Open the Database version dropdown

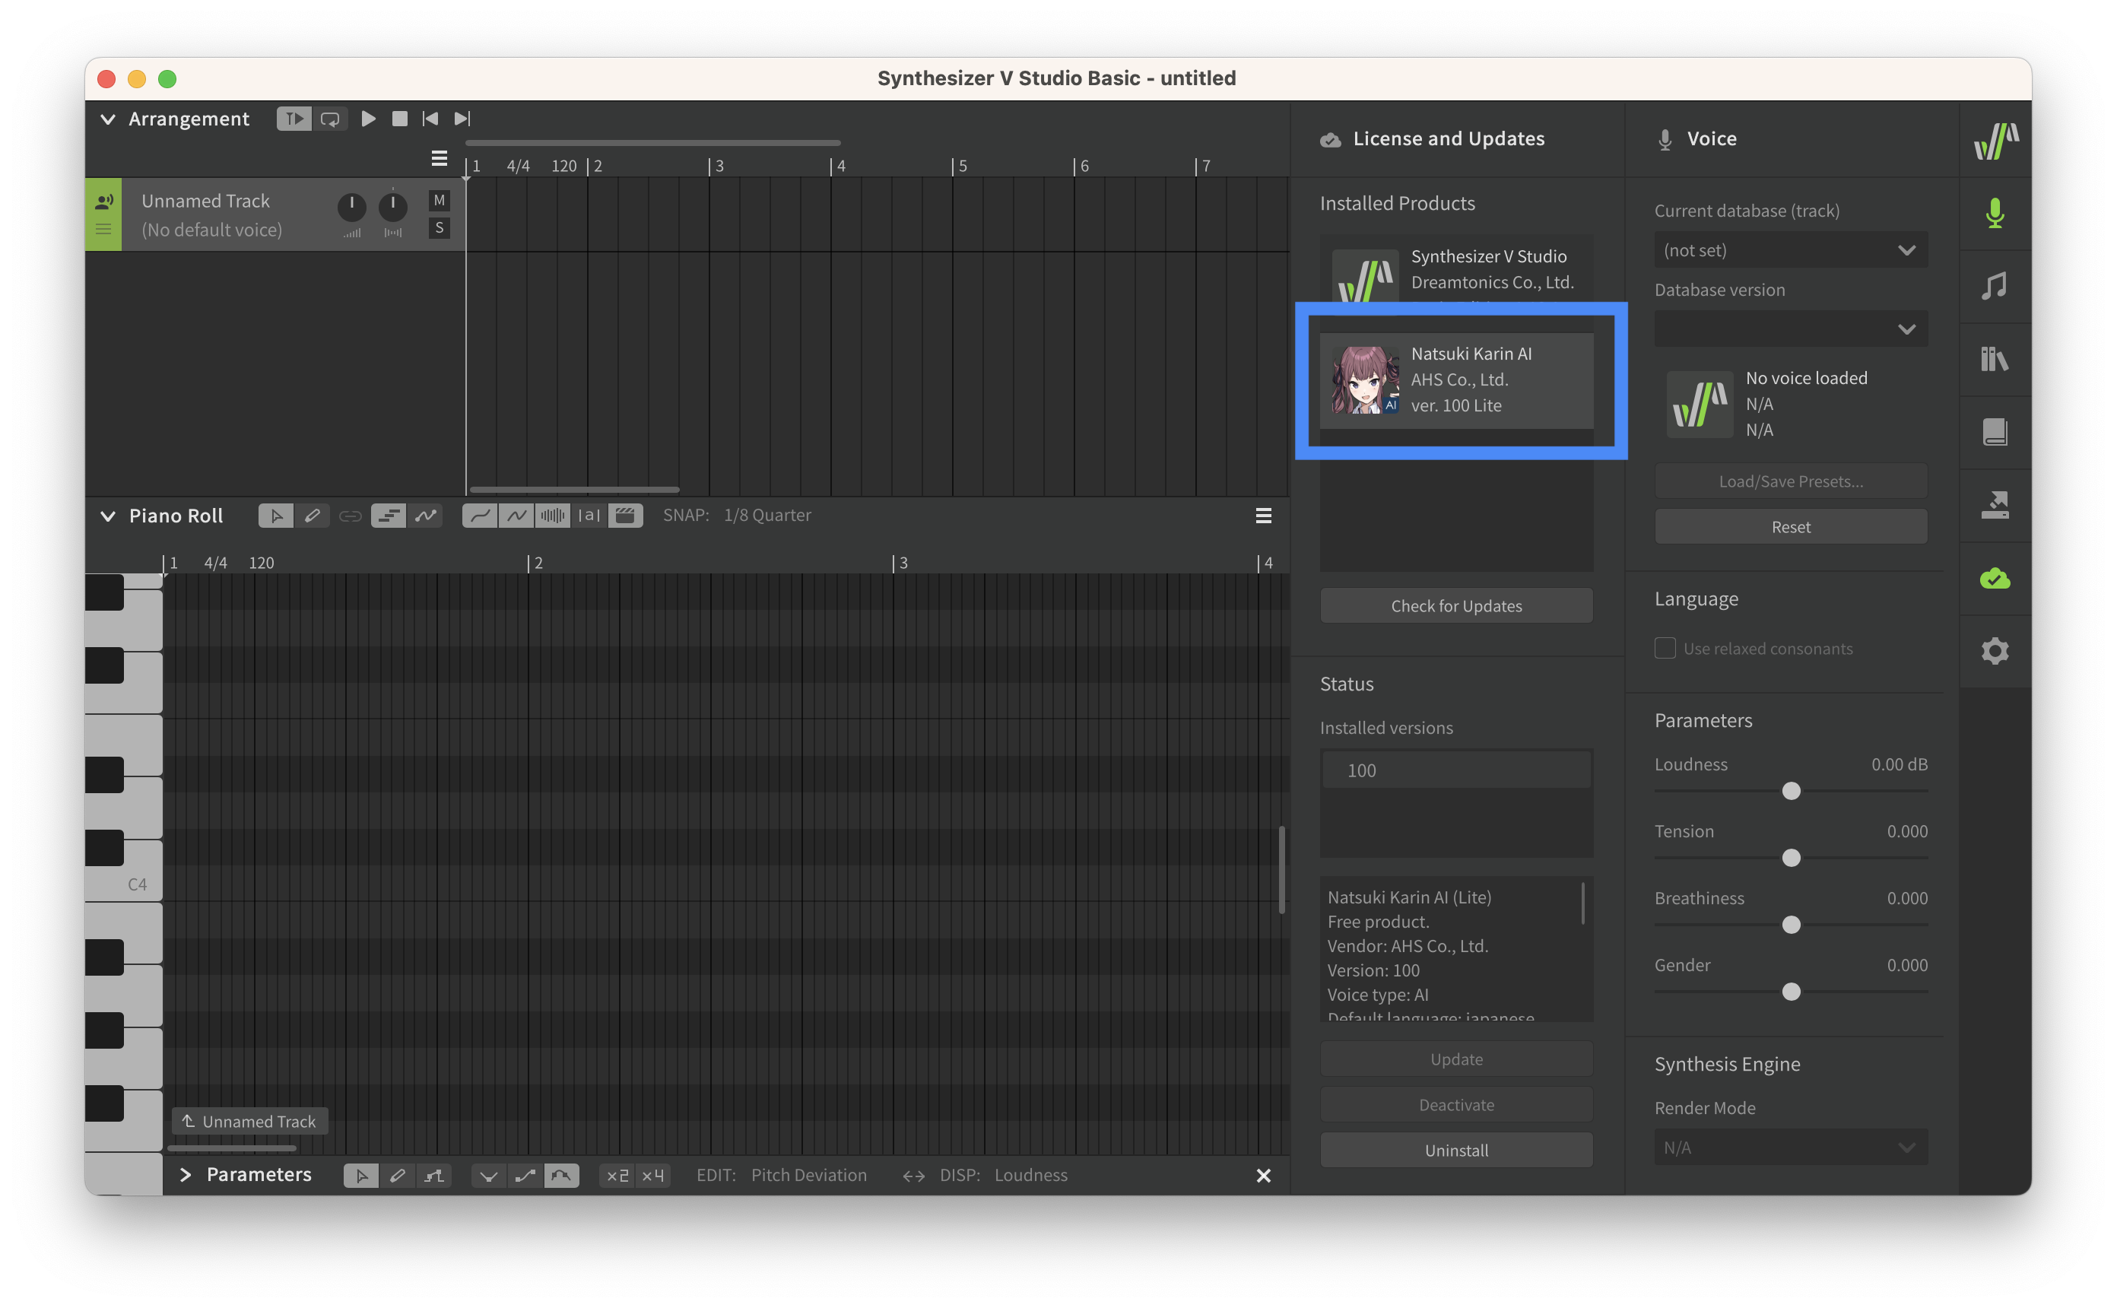tap(1790, 329)
